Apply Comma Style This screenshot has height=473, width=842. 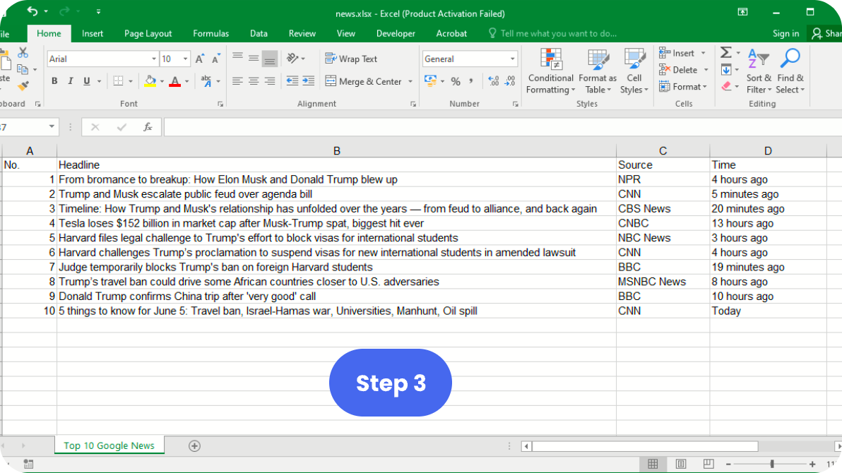click(x=471, y=82)
